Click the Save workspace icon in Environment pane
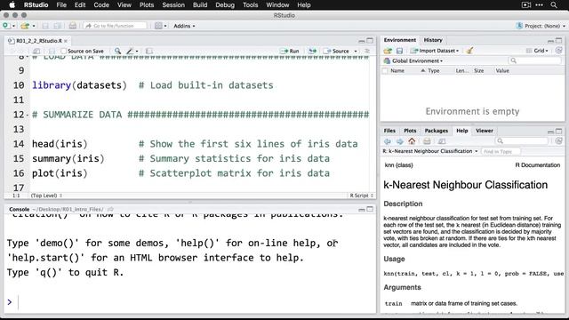 coord(399,51)
